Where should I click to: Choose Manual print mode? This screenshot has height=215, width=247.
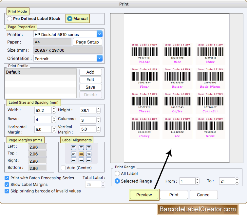70,19
